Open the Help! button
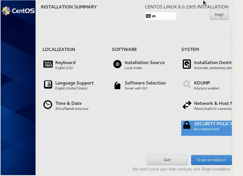Image resolution: width=243 pixels, height=176 pixels. (x=219, y=15)
